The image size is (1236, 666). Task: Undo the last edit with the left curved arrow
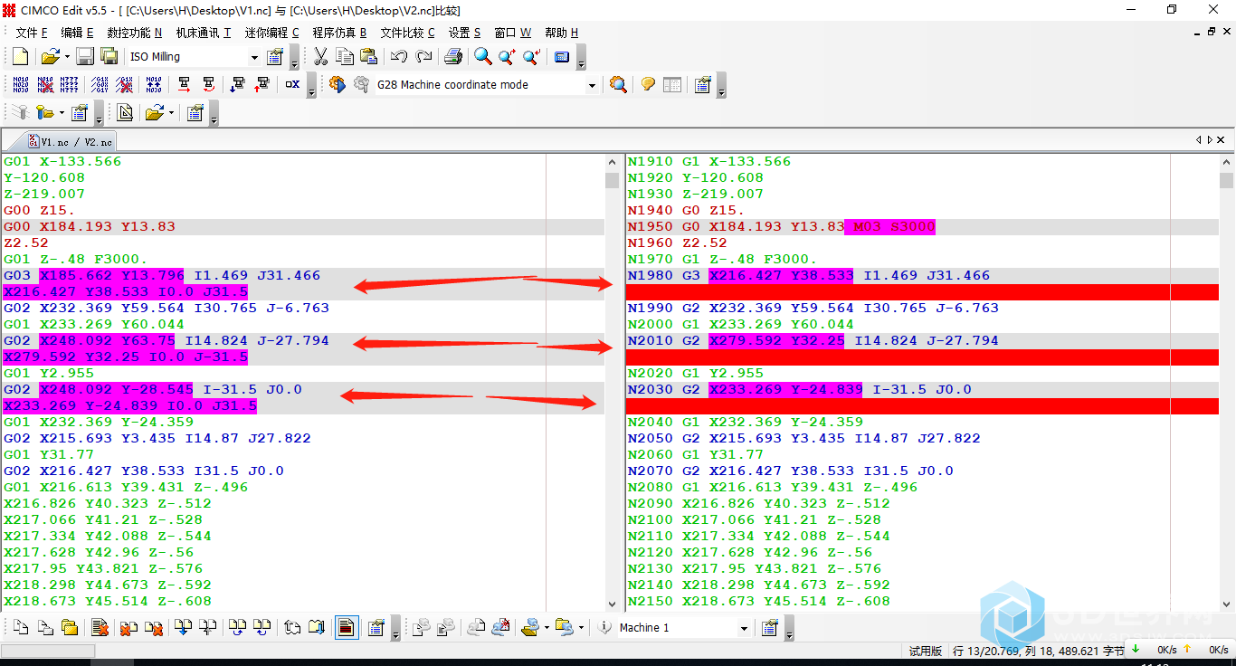398,56
